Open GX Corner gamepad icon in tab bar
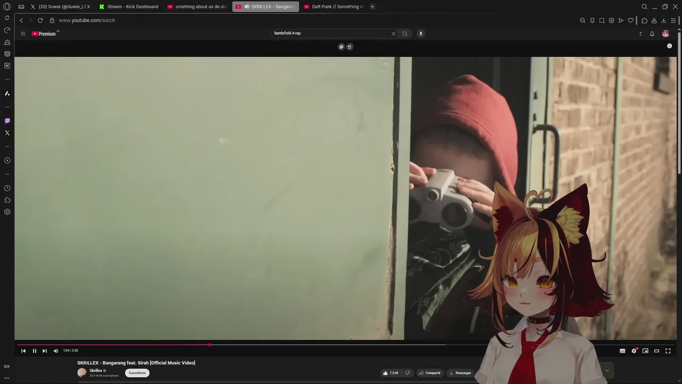The width and height of the screenshot is (682, 384). [21, 7]
